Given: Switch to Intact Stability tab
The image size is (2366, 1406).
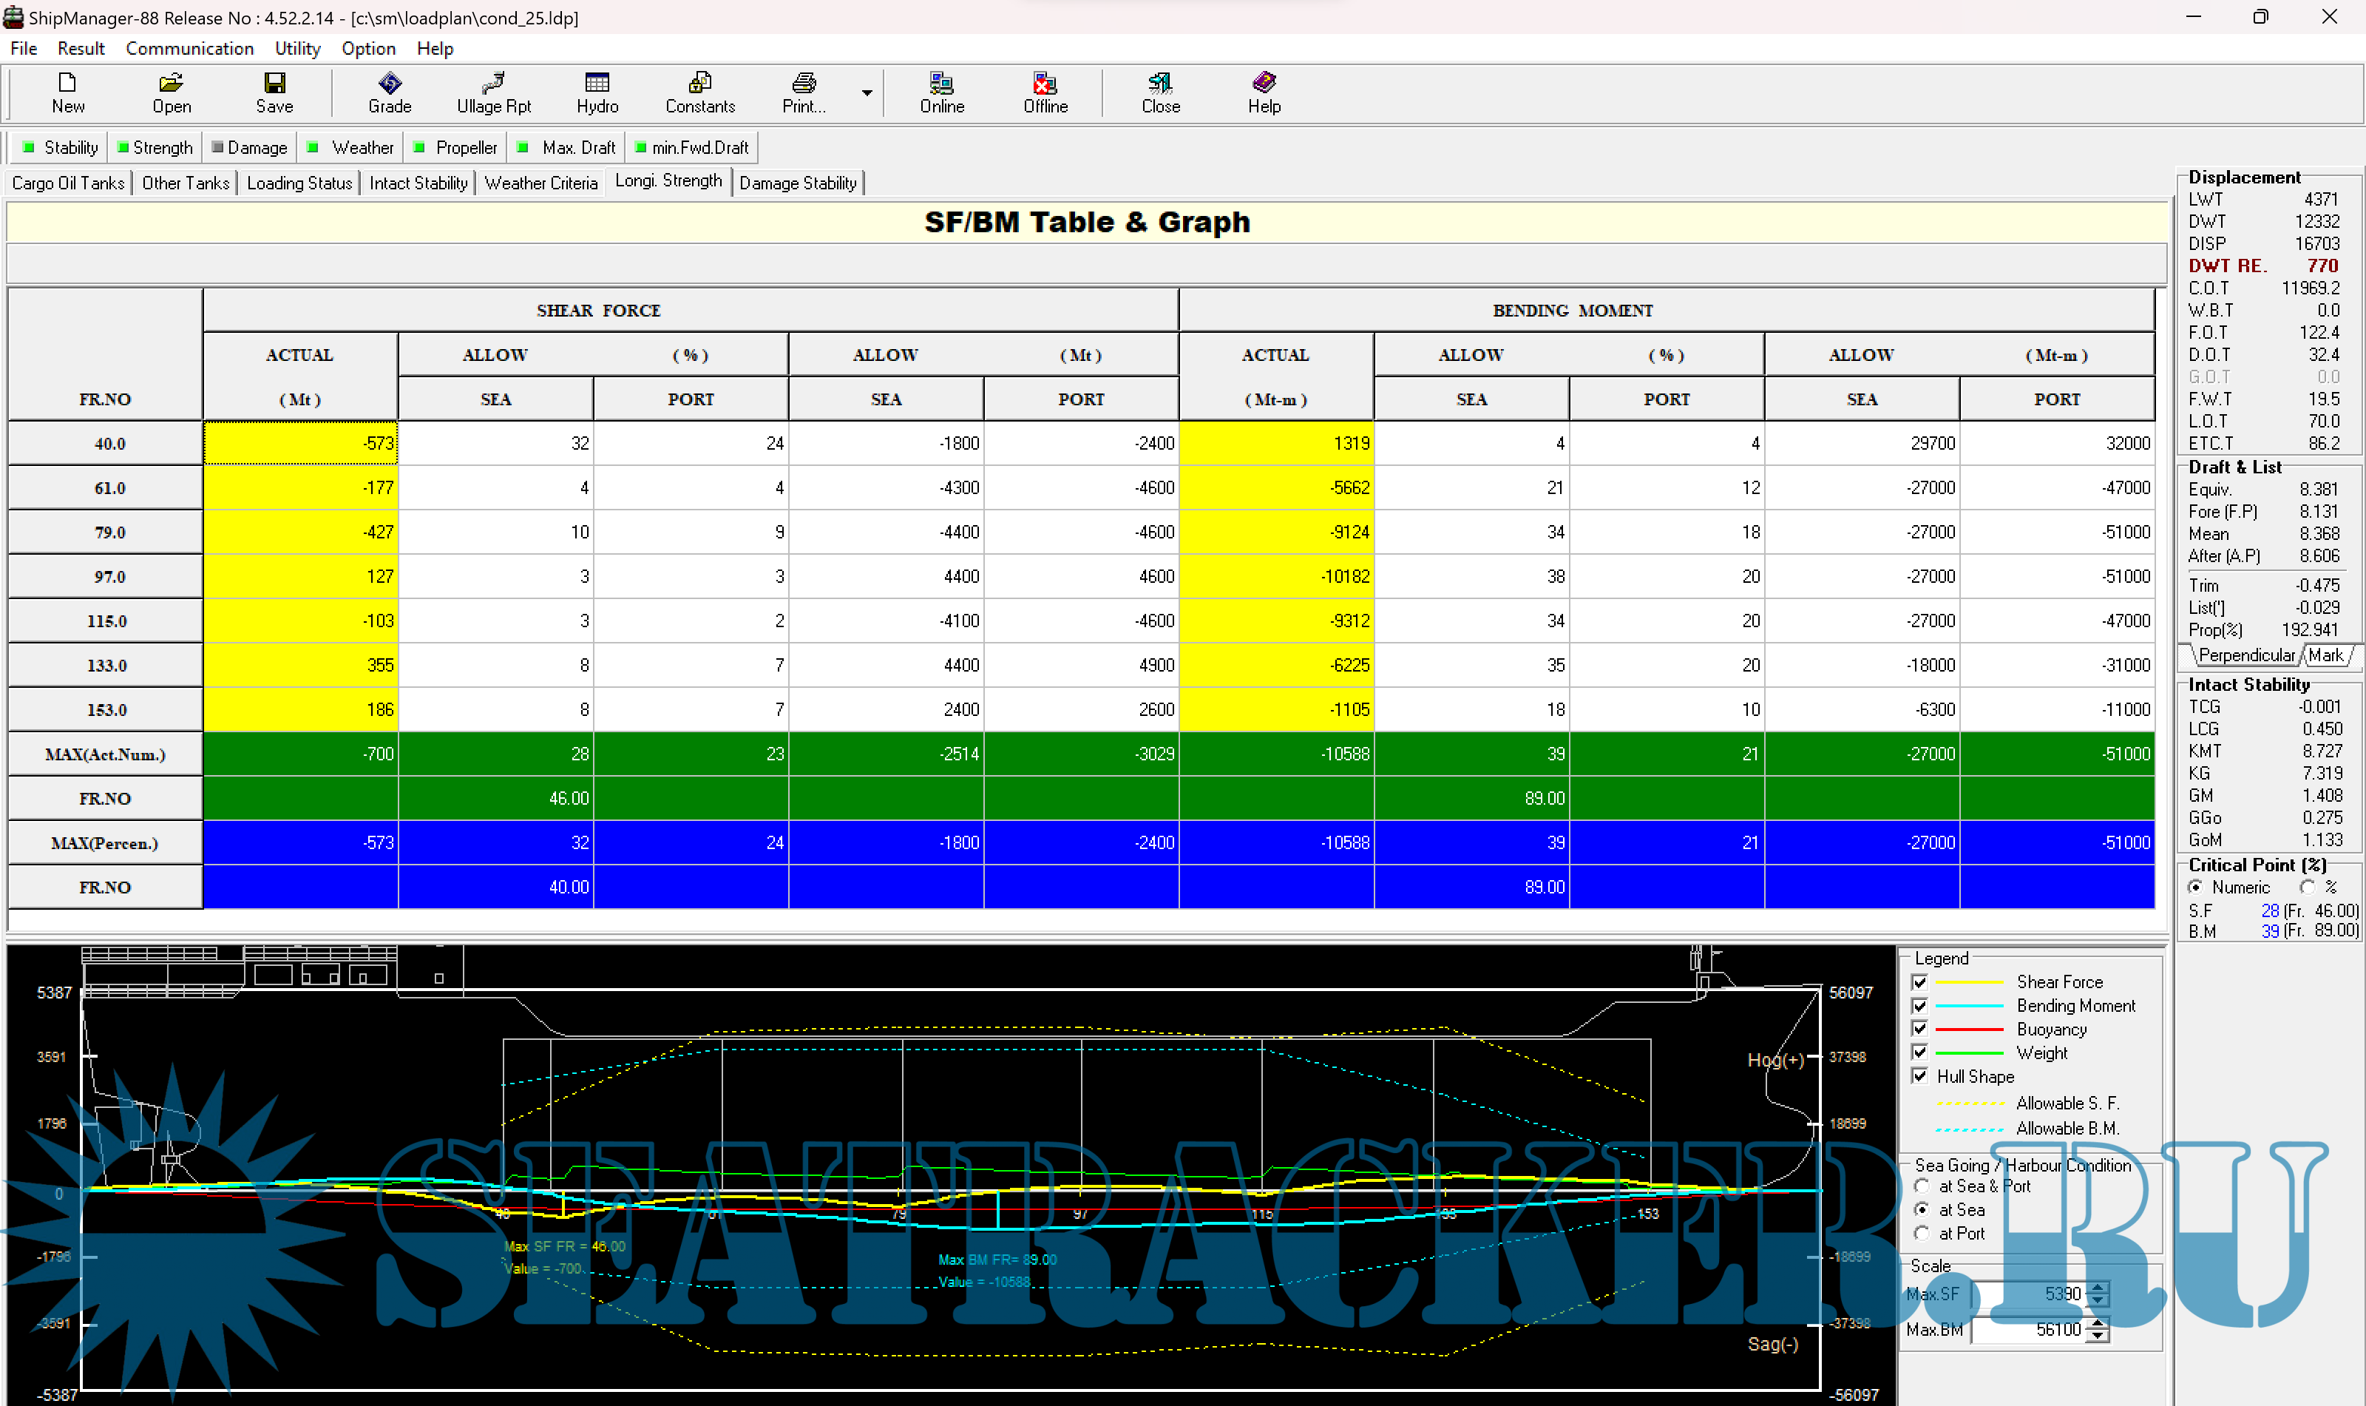Looking at the screenshot, I should 418,183.
